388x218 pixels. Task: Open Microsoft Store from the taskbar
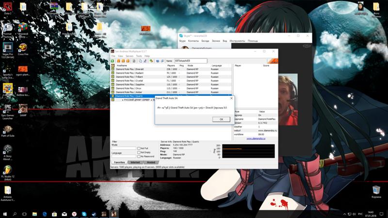click(x=54, y=214)
